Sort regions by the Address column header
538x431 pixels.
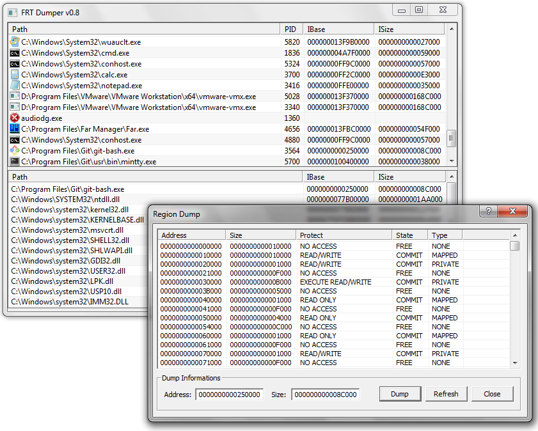coord(192,235)
